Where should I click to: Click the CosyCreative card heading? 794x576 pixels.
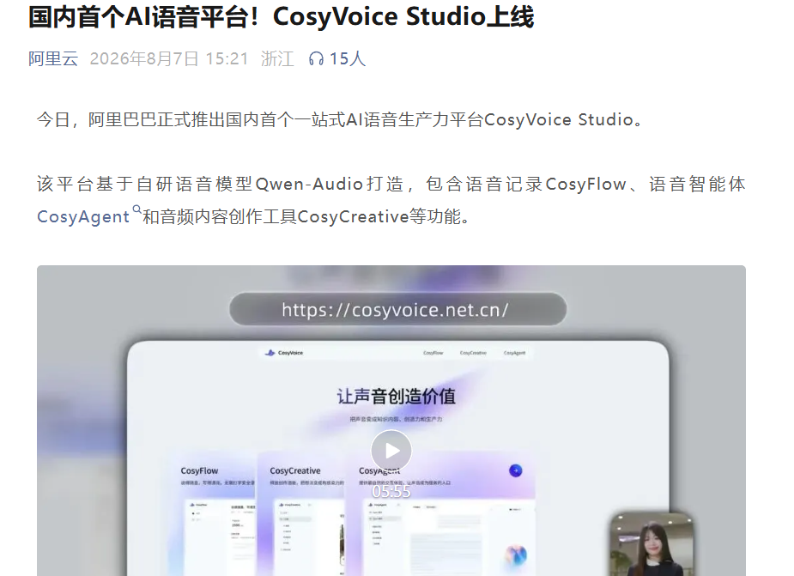(x=295, y=470)
